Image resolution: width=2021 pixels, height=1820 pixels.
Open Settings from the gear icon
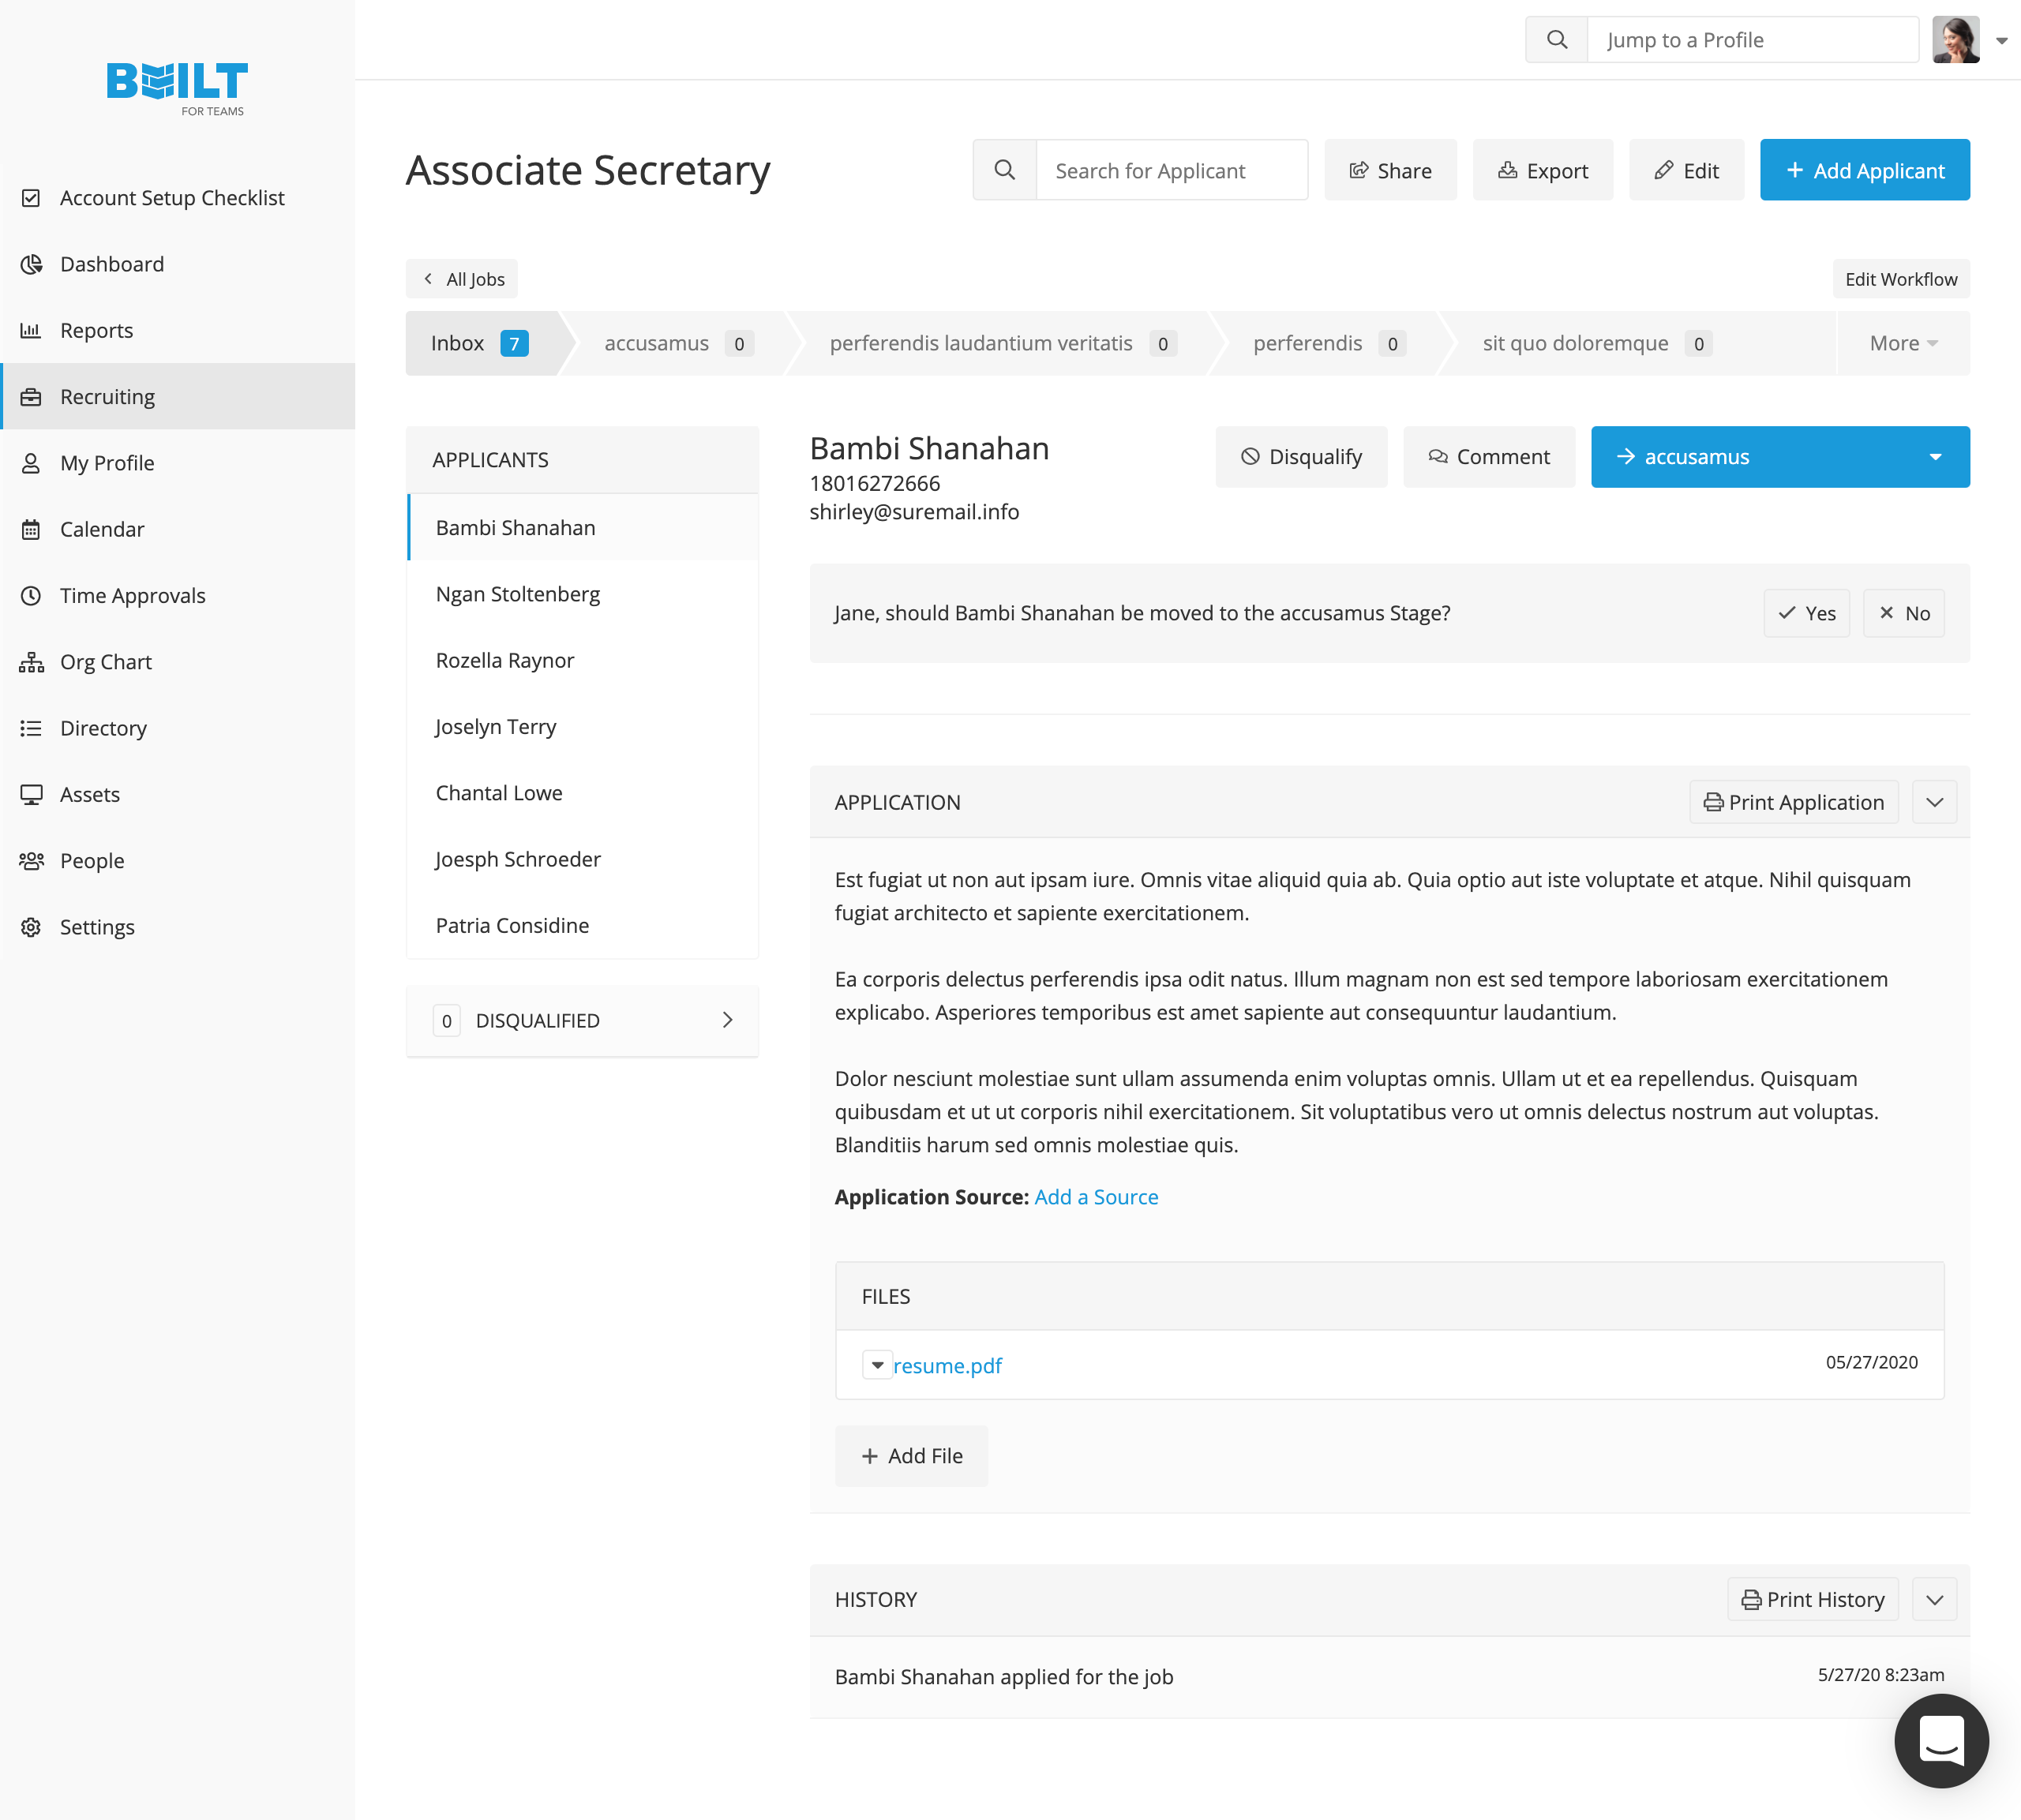[31, 927]
